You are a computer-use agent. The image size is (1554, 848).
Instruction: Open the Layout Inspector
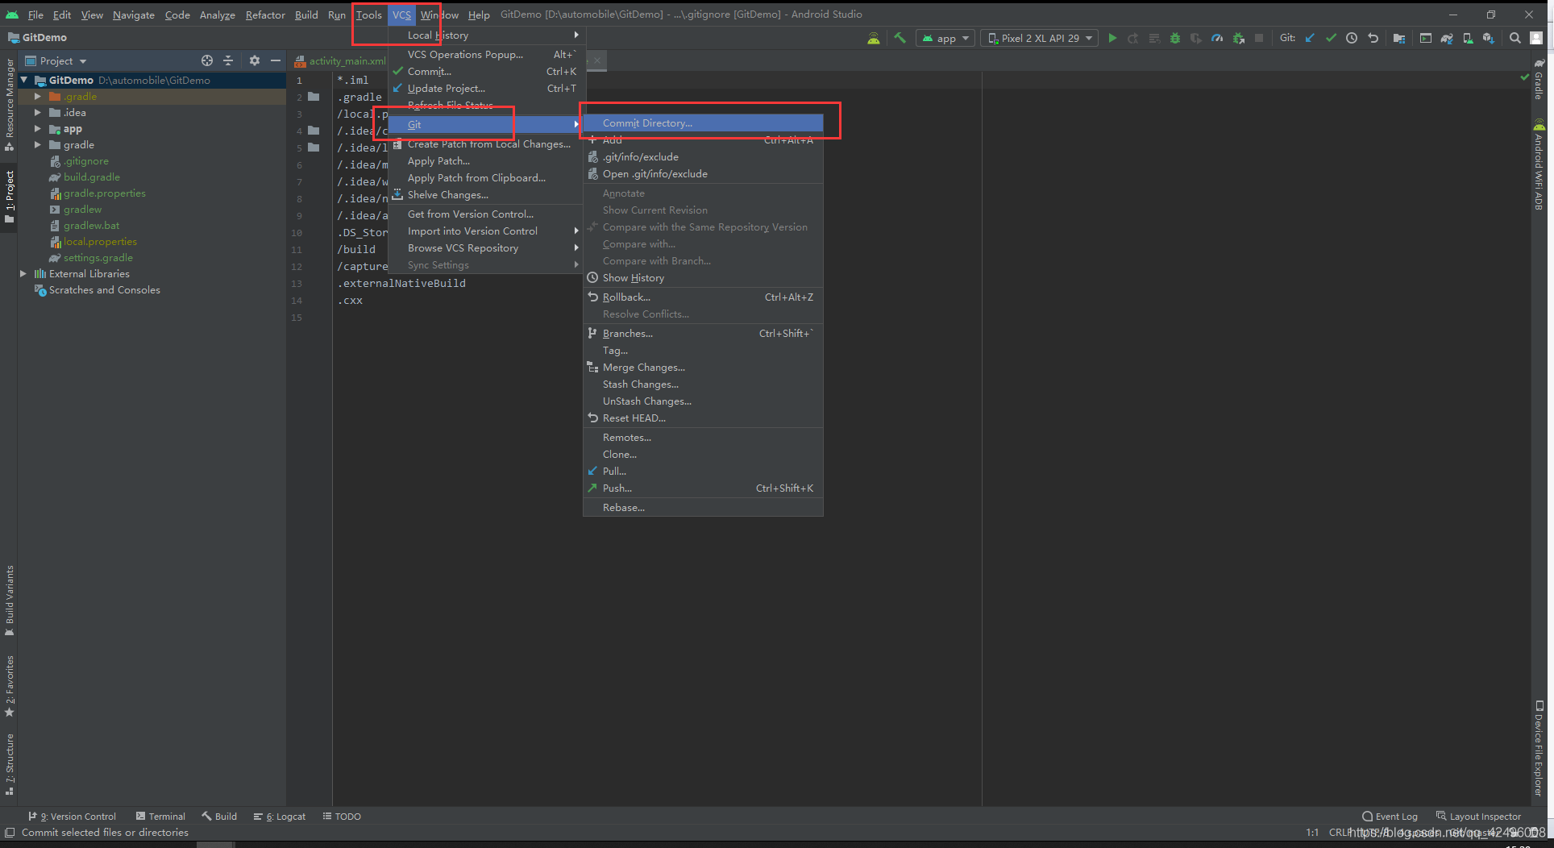pos(1479,816)
